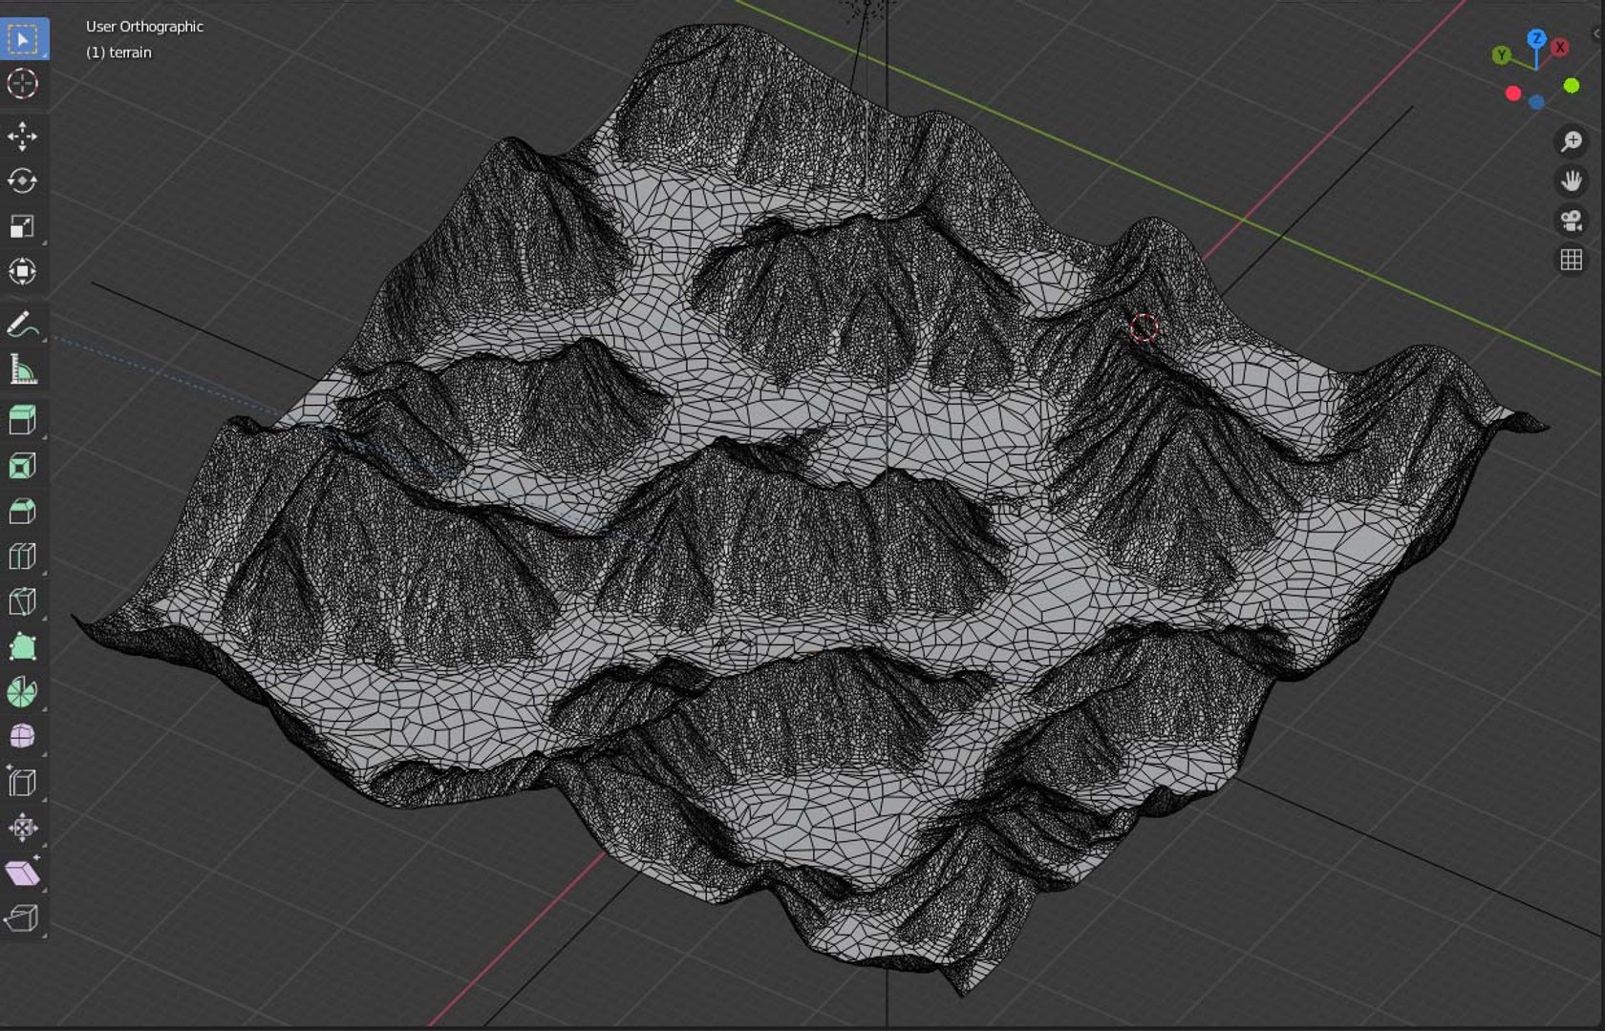Activate the Transform tool

[x=23, y=271]
